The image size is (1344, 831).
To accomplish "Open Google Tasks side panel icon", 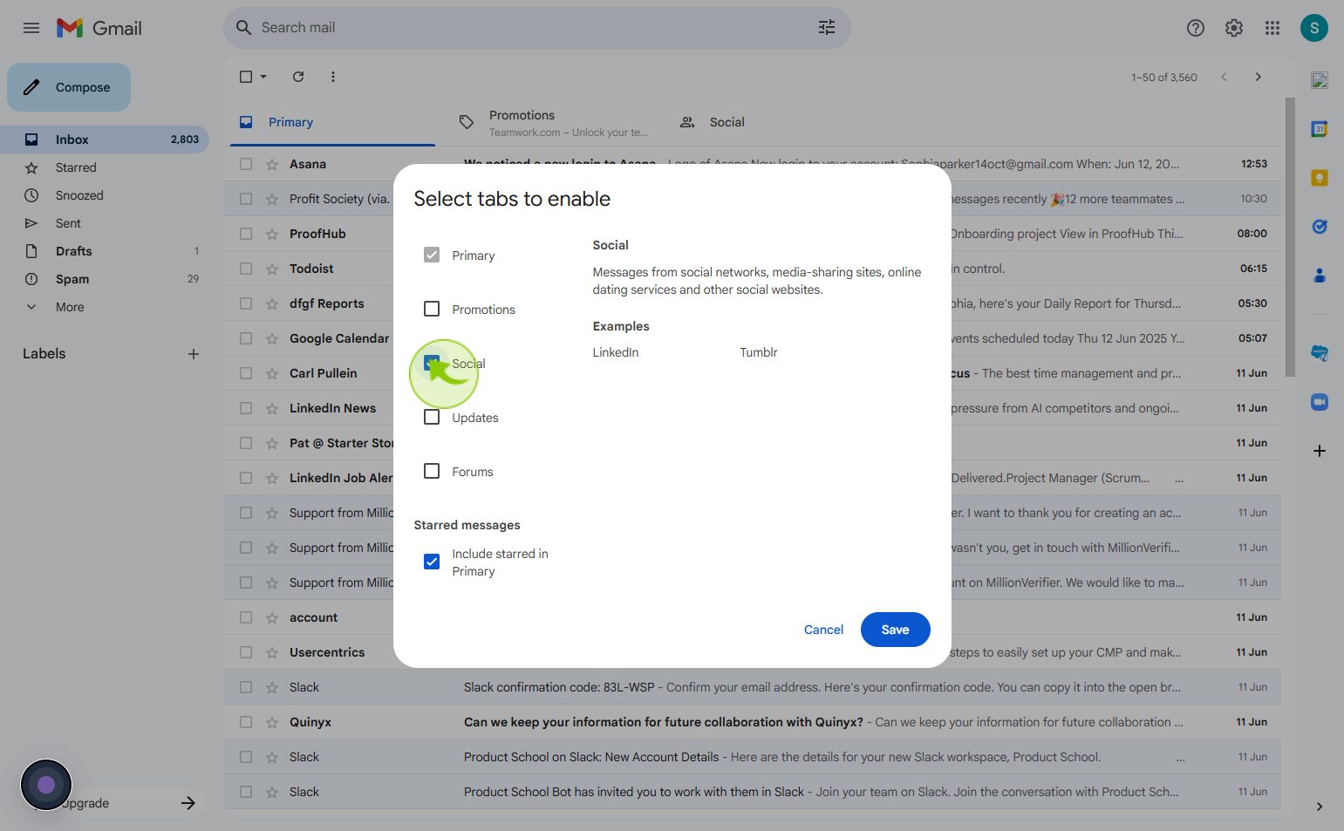I will click(1320, 227).
